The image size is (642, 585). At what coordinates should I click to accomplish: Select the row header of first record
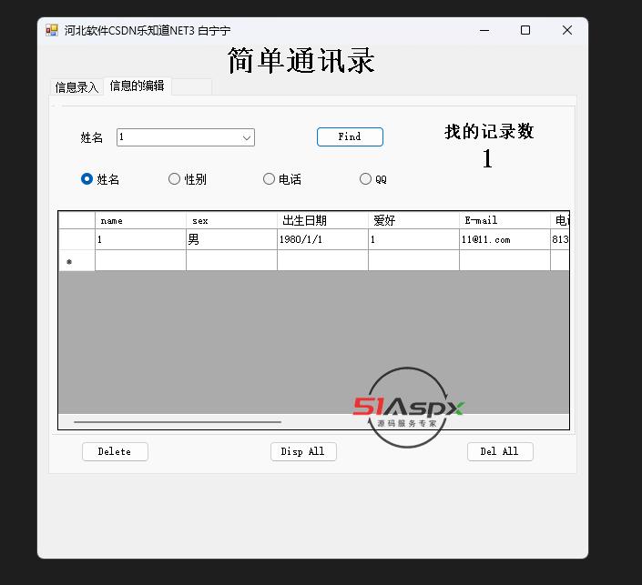pyautogui.click(x=77, y=239)
